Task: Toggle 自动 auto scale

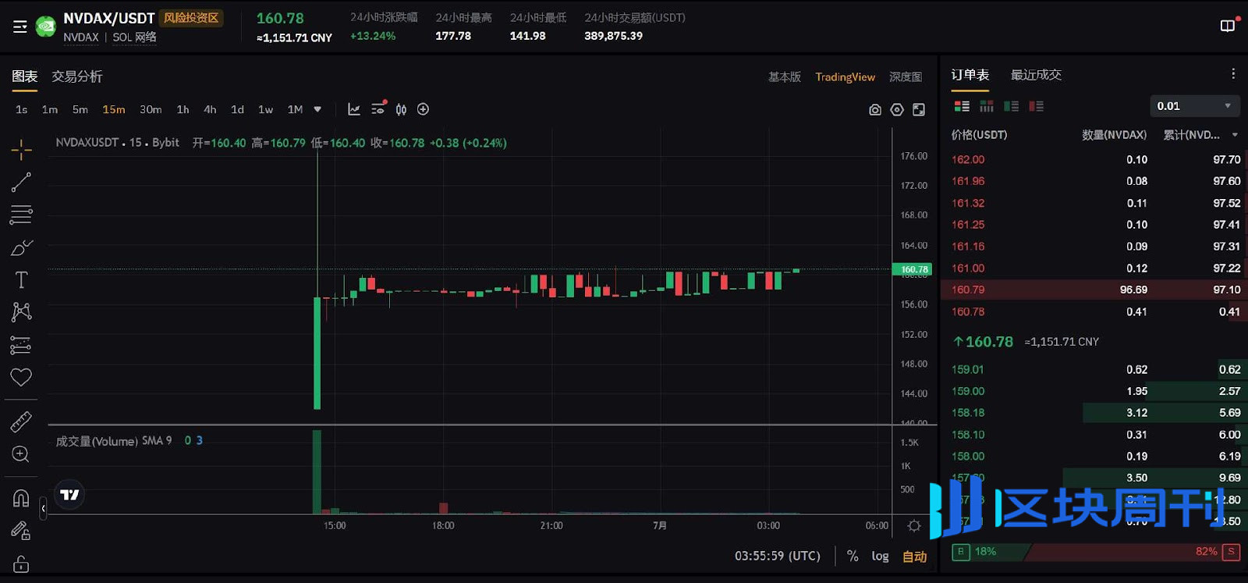Action: (914, 556)
